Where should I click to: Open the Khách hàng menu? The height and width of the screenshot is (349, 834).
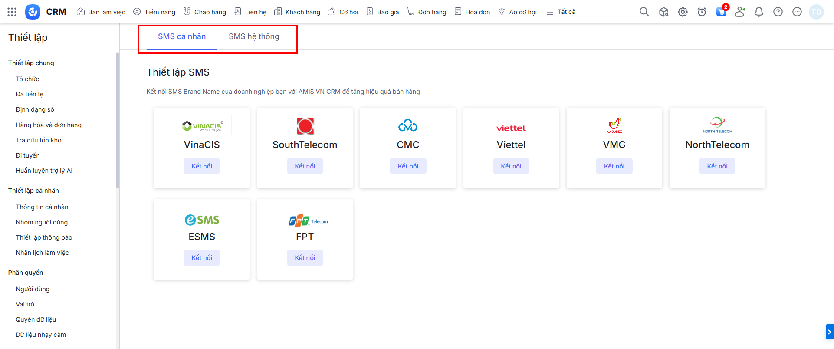pos(297,12)
